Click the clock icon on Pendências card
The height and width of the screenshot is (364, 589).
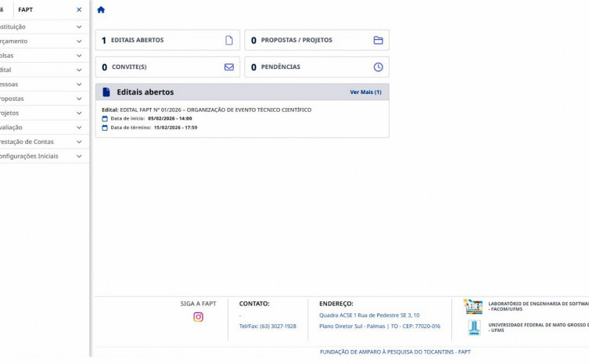point(378,67)
